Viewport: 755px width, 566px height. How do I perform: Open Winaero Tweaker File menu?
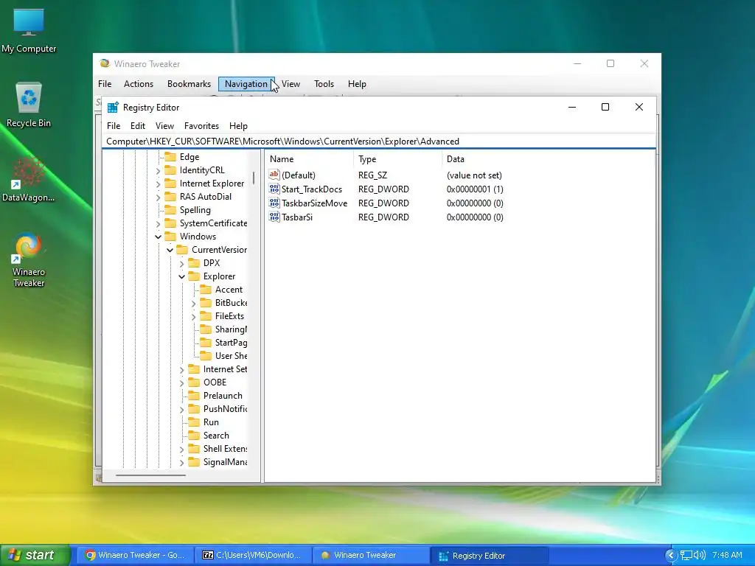(x=105, y=84)
